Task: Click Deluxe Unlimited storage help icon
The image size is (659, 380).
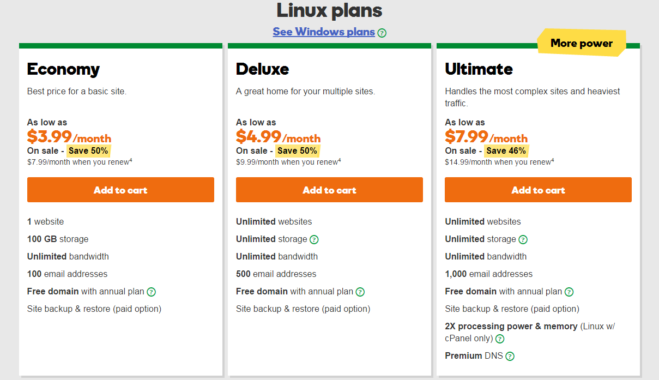Action: (x=314, y=239)
